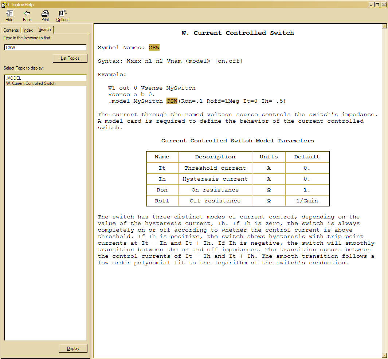The width and height of the screenshot is (388, 359).
Task: Click the Roff cell in the table
Action: coord(162,201)
